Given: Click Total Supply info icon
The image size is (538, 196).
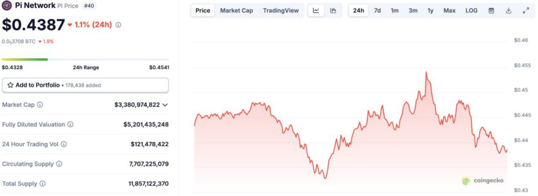Looking at the screenshot, I should click(42, 184).
